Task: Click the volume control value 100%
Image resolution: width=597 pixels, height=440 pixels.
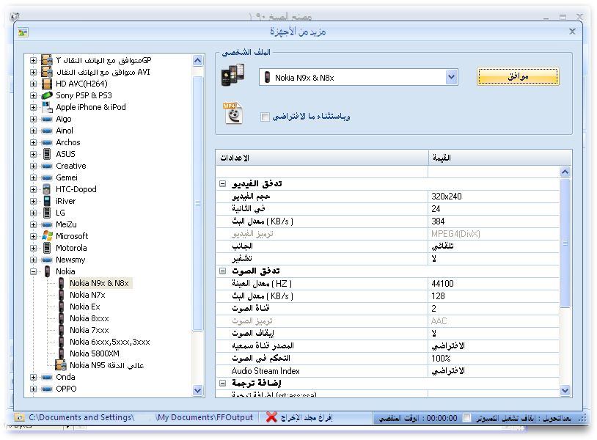Action: 441,359
